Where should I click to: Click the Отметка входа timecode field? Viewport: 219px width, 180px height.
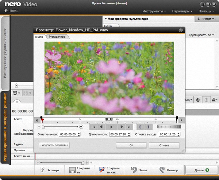click(68, 134)
